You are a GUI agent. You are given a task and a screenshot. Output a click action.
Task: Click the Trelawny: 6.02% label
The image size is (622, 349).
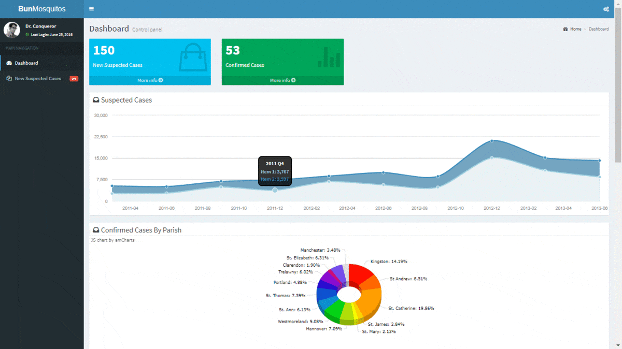coord(295,272)
